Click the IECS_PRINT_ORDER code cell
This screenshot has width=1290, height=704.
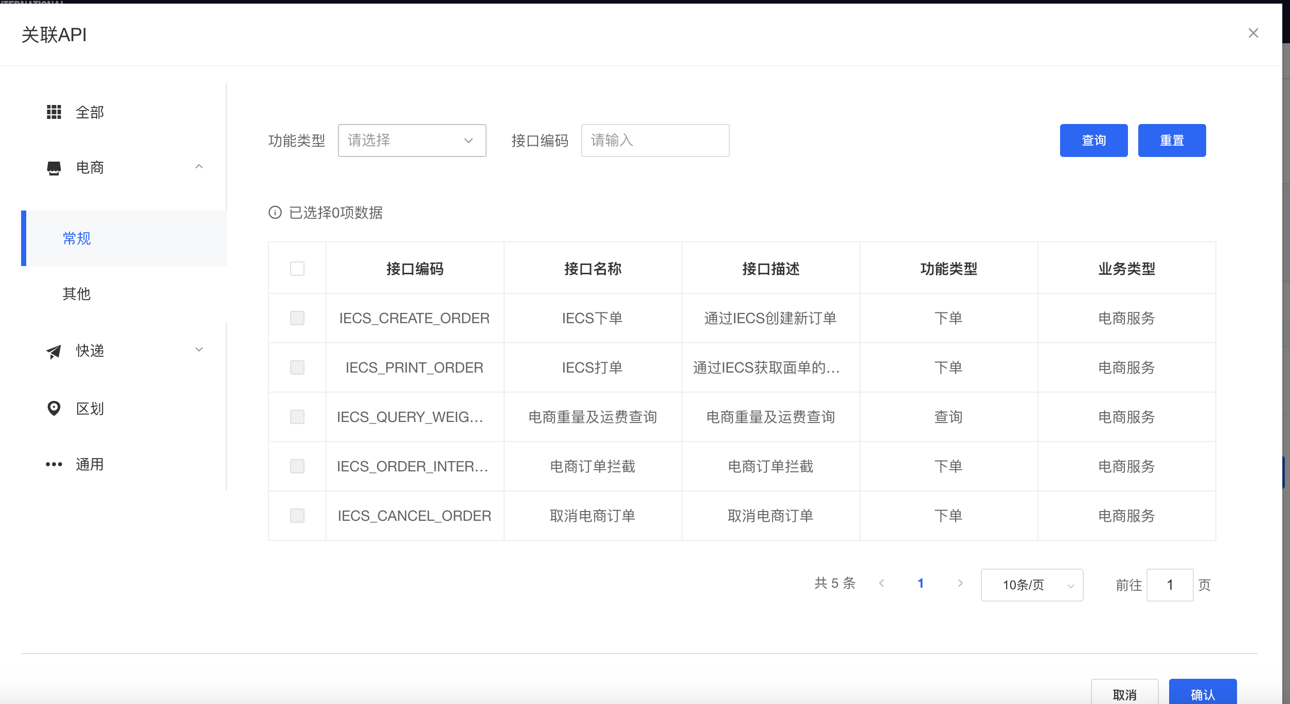click(415, 367)
